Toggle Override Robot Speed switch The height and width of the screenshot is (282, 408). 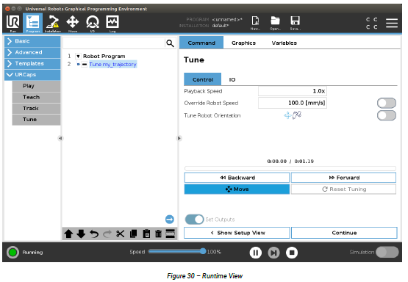pyautogui.click(x=387, y=103)
